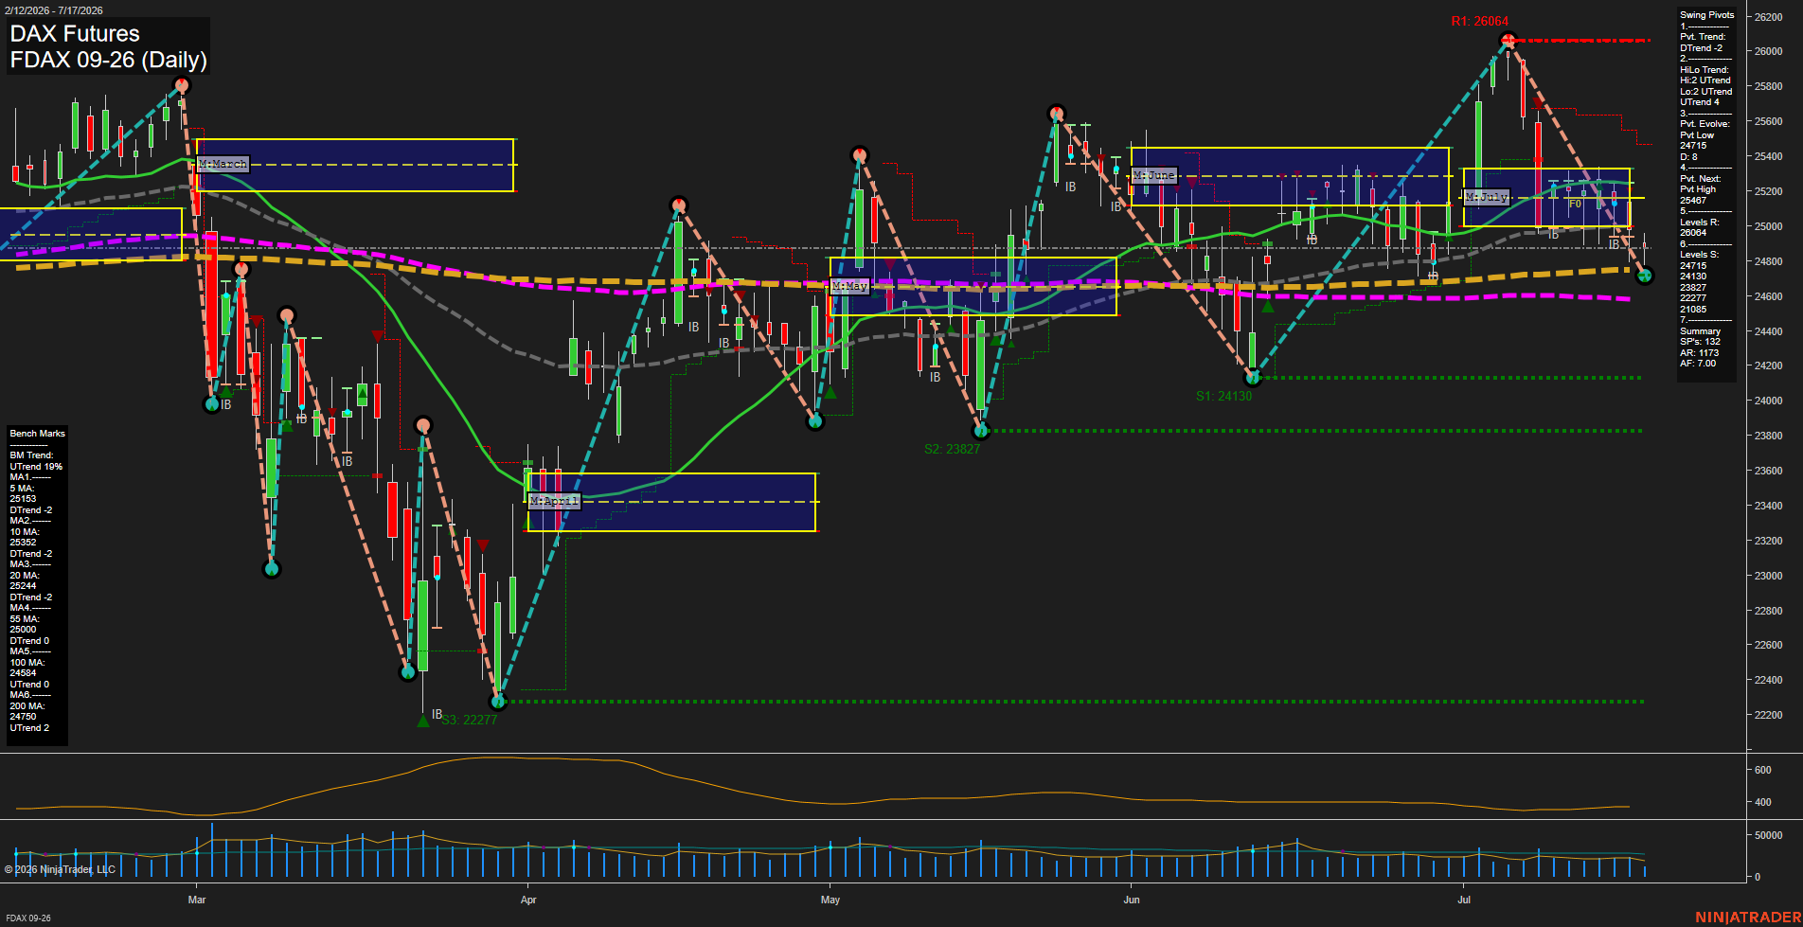
Task: Click the Pvt. Next Pvt High 25467 entry
Action: click(x=1701, y=189)
